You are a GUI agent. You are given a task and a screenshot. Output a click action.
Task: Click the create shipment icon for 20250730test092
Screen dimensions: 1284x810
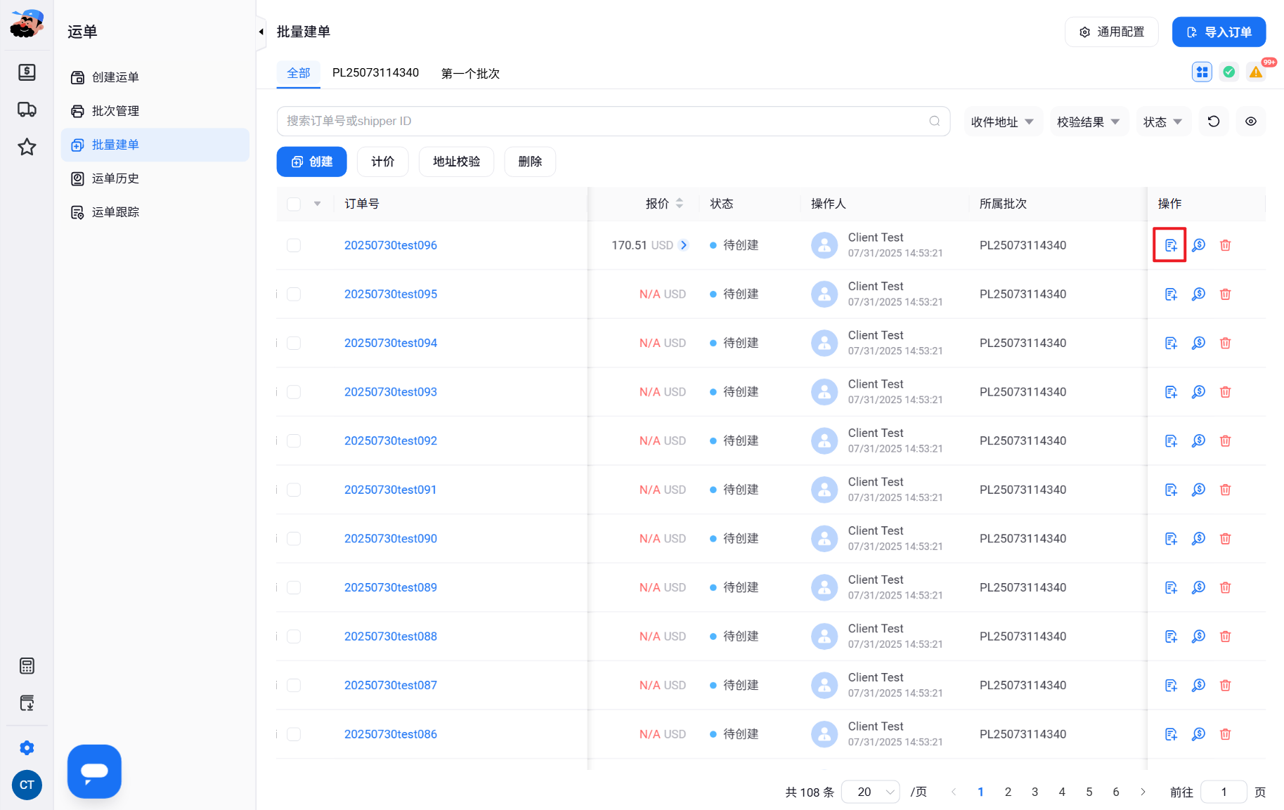[x=1170, y=440]
